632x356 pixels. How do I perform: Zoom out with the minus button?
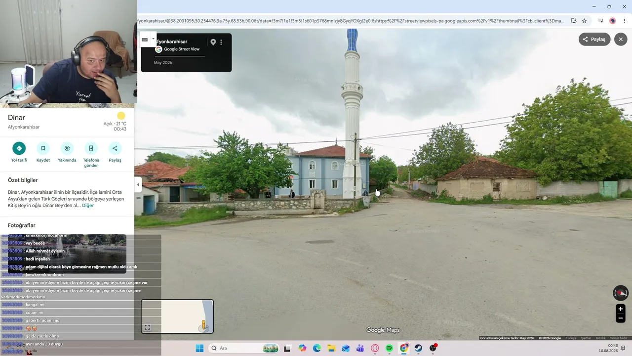point(621,318)
